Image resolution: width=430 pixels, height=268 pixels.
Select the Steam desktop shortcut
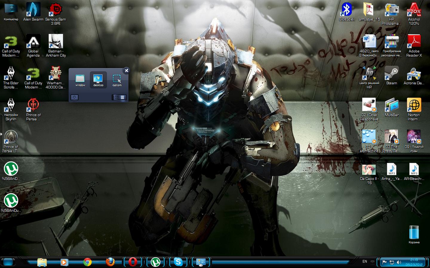coord(391,76)
